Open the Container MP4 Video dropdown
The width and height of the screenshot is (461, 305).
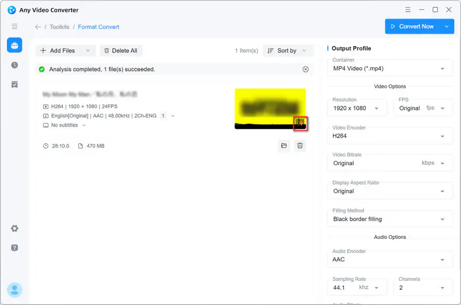tap(390, 68)
